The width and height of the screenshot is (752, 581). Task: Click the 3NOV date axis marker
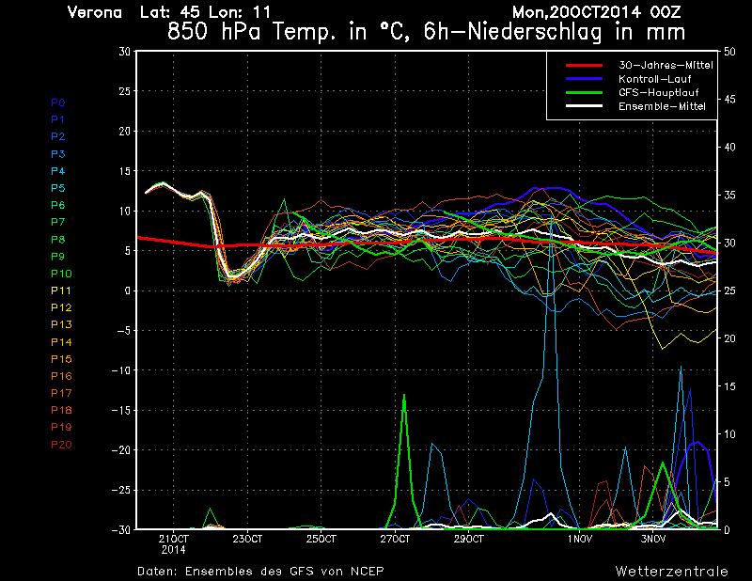pyautogui.click(x=653, y=539)
